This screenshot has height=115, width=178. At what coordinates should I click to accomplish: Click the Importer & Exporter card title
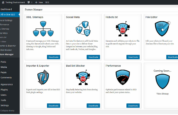pyautogui.click(x=38, y=66)
